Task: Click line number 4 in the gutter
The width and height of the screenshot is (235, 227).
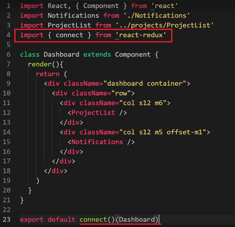Action: point(8,35)
